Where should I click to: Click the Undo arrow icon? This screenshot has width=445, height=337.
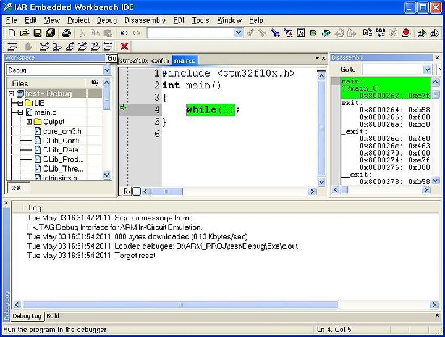(124, 33)
